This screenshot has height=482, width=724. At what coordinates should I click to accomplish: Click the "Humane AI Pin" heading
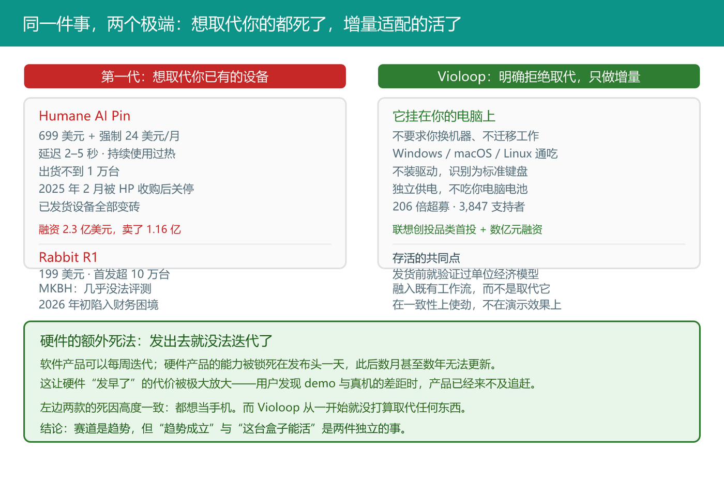click(x=85, y=116)
